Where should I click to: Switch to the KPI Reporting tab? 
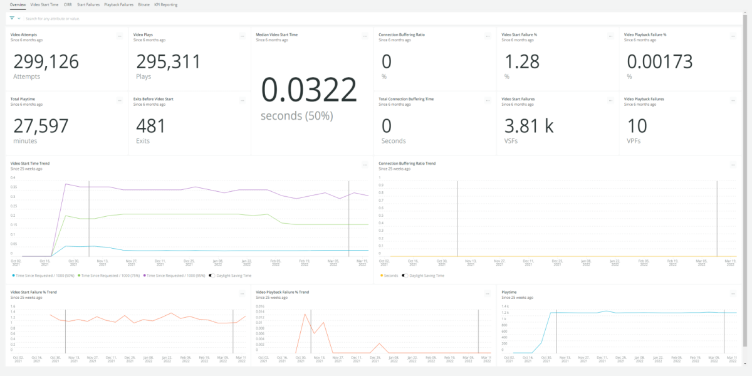click(x=165, y=4)
